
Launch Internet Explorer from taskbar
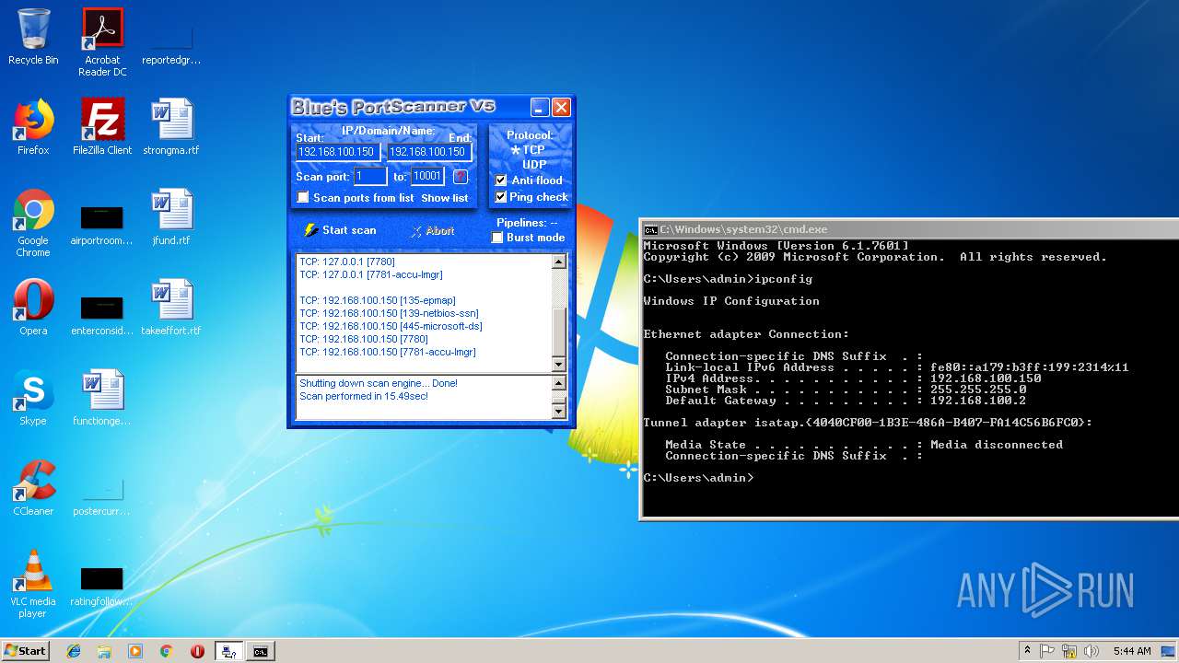[x=74, y=651]
